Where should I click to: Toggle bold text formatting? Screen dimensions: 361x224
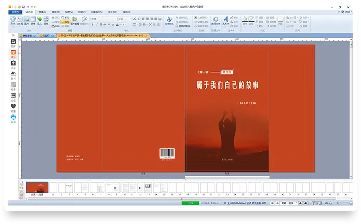coord(92,24)
